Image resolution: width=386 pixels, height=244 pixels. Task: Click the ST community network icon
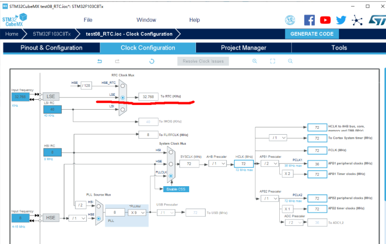357,20
